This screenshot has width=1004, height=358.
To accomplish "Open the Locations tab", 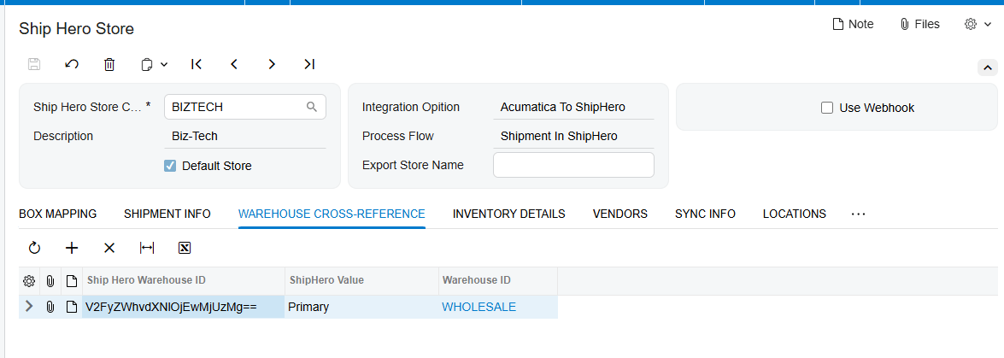I will (795, 214).
